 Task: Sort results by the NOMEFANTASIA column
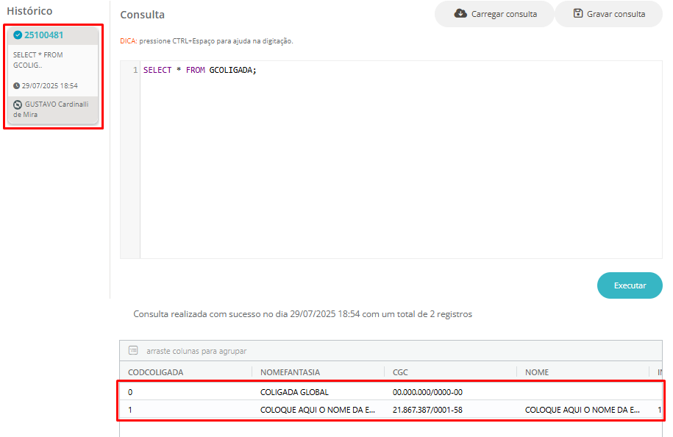point(293,372)
